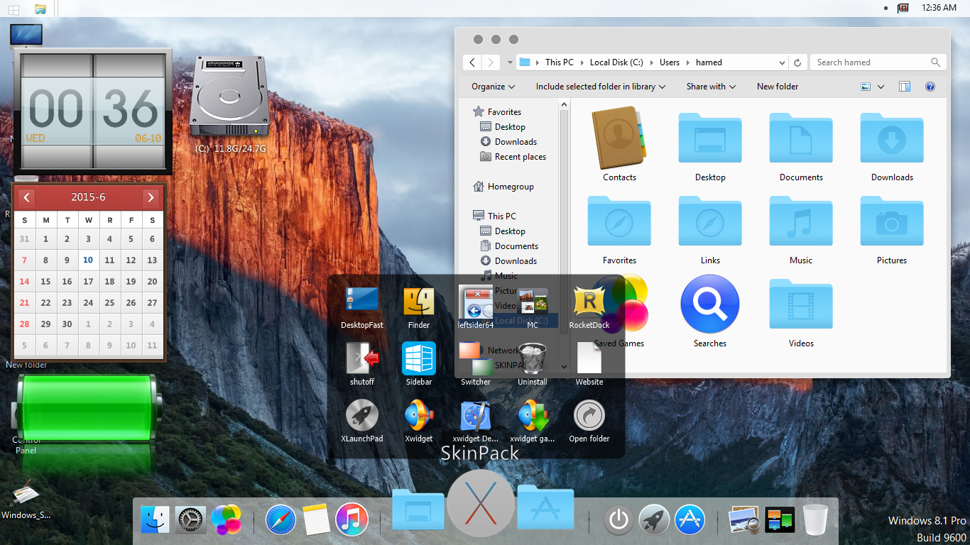Expand path arrow after Users breadcrumb
970x545 pixels.
tap(689, 62)
